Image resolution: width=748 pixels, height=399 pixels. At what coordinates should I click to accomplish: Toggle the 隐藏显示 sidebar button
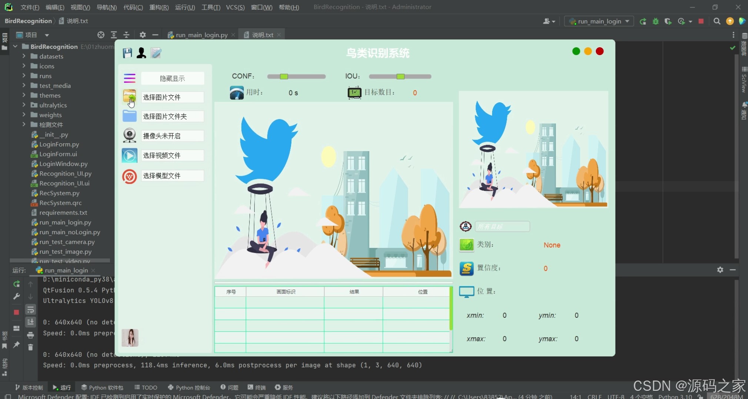[x=172, y=78]
